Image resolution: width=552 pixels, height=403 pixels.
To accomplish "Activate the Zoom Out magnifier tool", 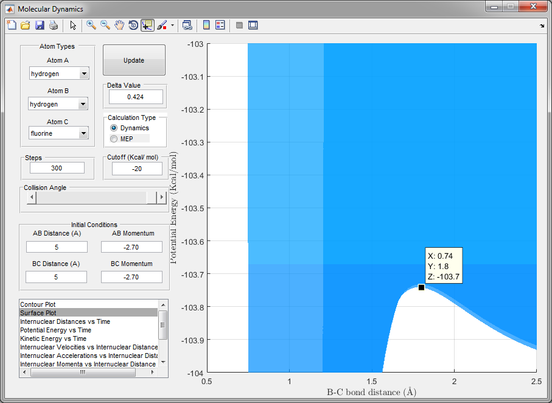I will point(105,25).
